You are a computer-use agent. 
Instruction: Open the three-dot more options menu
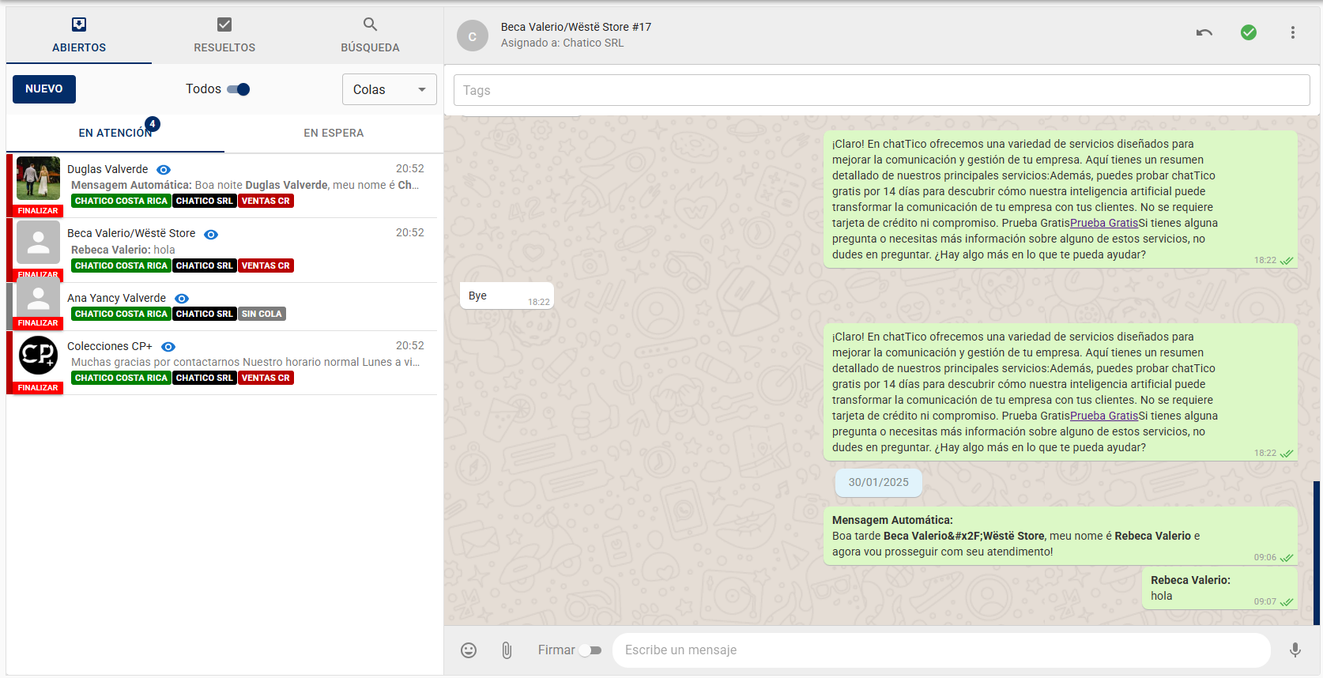1293,32
